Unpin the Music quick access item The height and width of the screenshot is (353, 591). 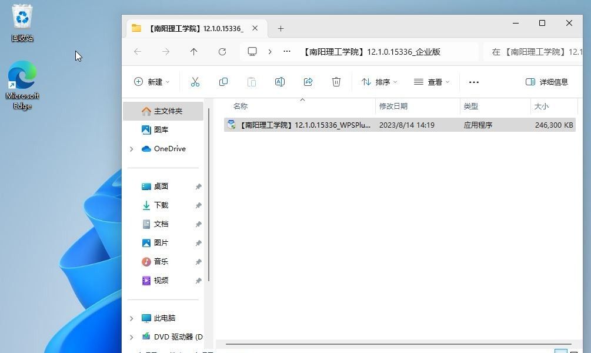[198, 262]
